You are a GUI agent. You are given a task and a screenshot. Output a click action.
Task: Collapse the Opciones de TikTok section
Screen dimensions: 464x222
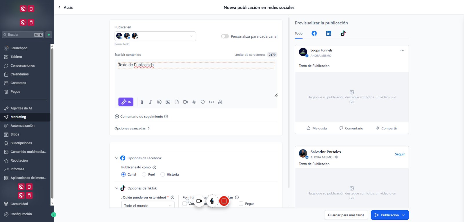(x=117, y=188)
